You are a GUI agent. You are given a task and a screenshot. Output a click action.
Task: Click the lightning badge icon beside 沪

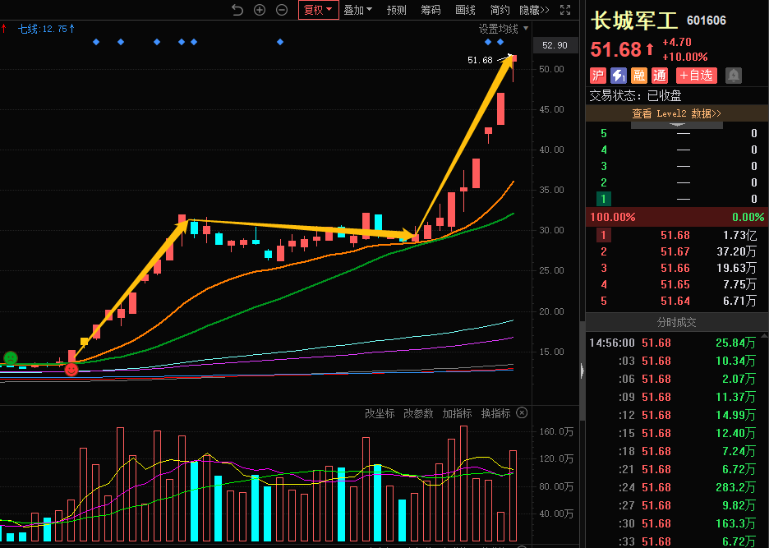[619, 76]
